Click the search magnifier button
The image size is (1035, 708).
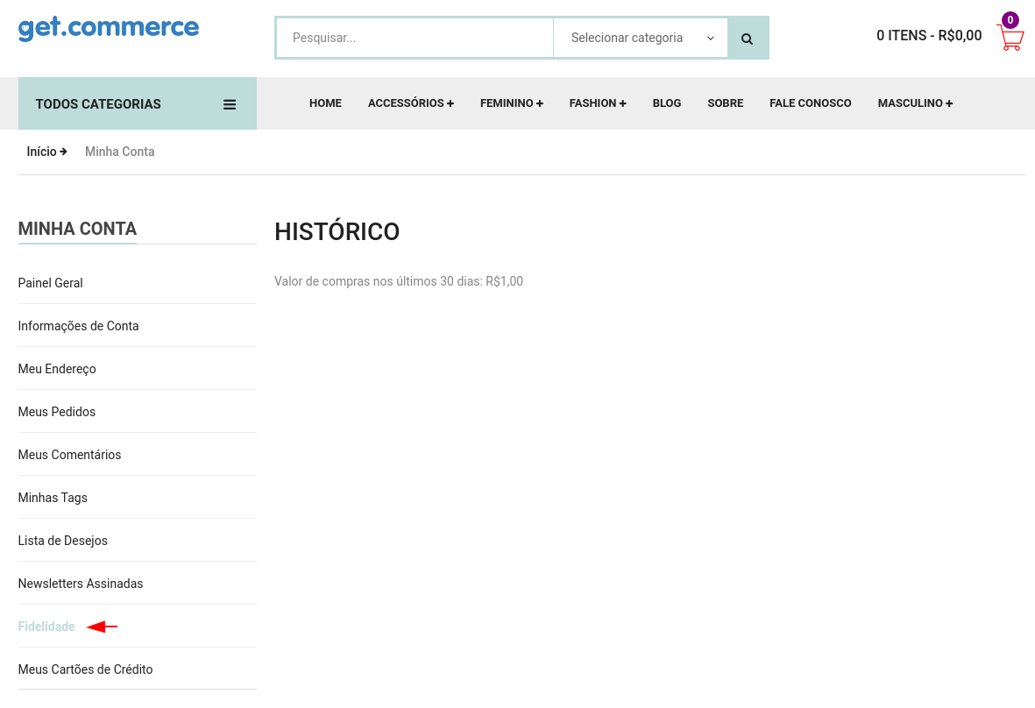pyautogui.click(x=748, y=39)
